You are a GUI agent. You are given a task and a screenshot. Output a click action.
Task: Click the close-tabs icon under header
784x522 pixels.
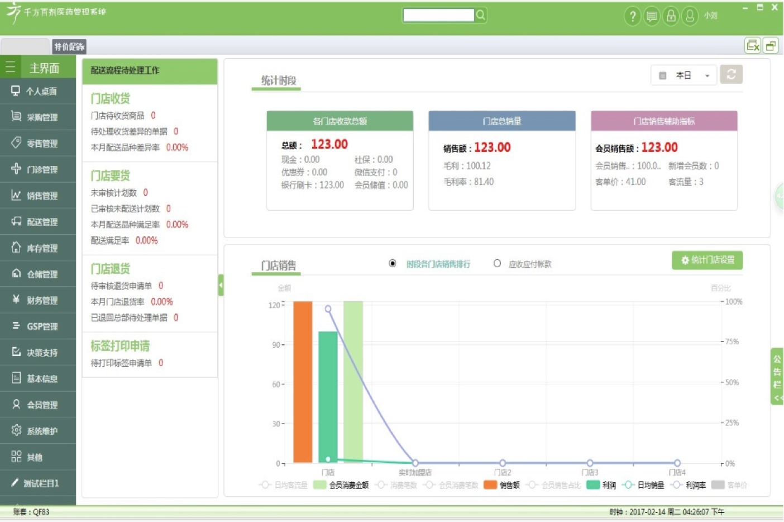[x=752, y=46]
